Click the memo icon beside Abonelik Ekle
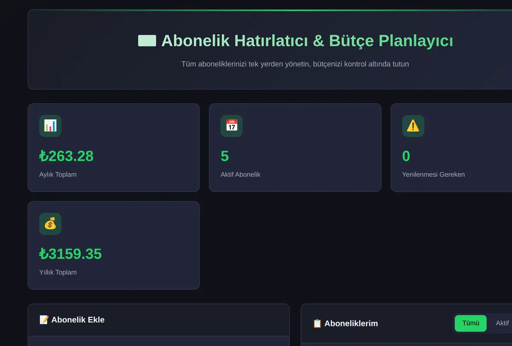This screenshot has height=346, width=512. click(44, 320)
